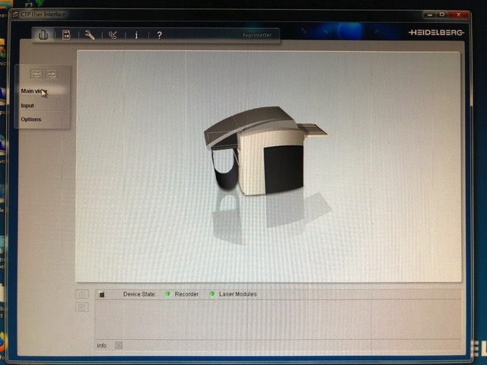Click the Laser Modules green status indicator

point(212,294)
